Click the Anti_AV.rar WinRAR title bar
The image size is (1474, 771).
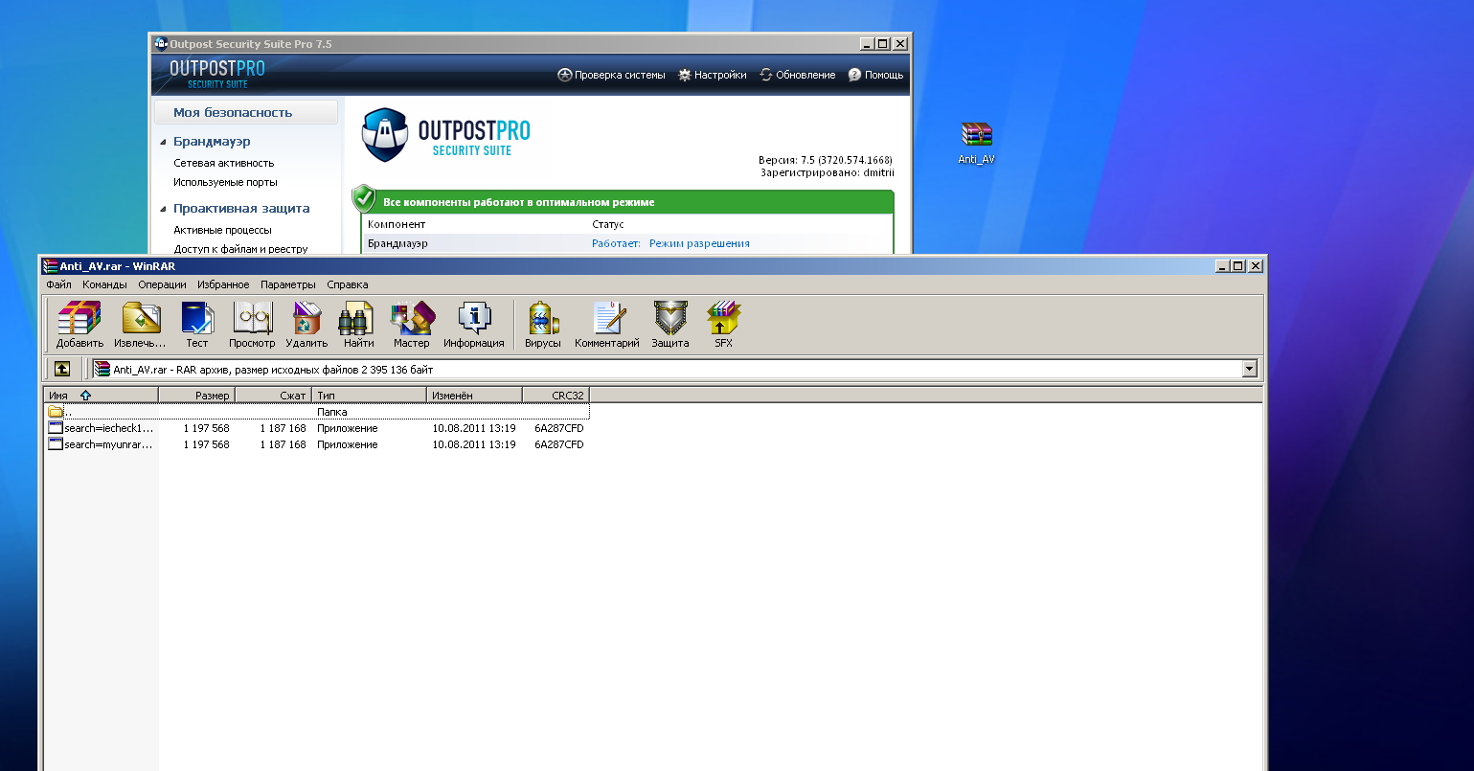[652, 266]
